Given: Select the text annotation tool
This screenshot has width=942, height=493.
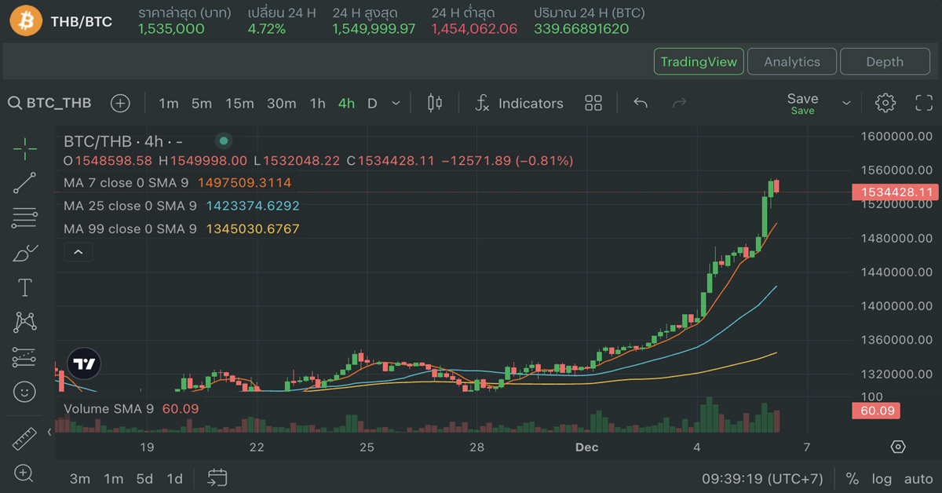Looking at the screenshot, I should click(25, 288).
